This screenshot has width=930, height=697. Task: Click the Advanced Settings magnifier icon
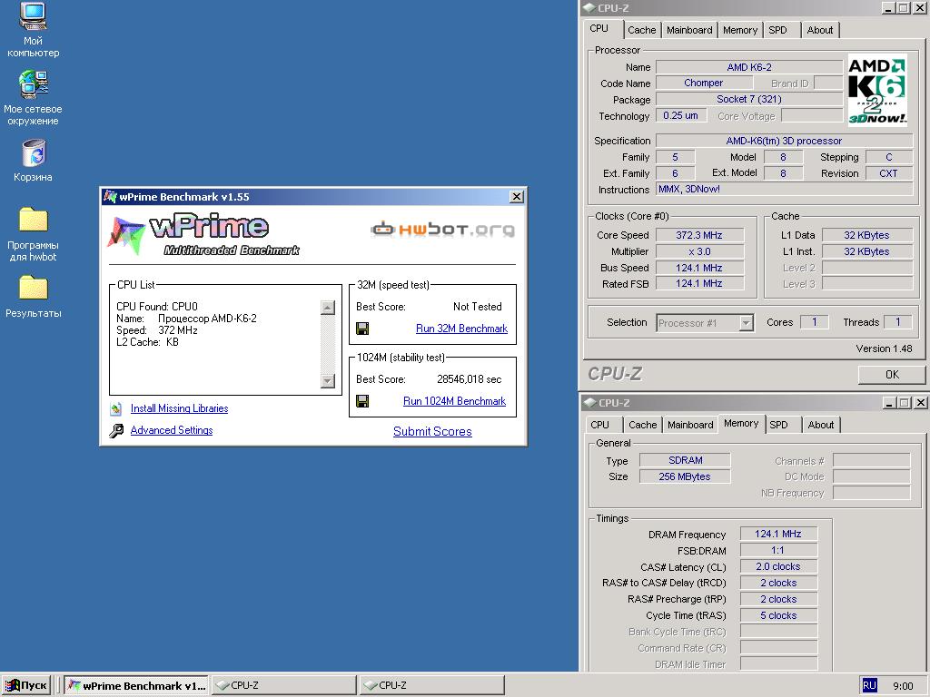coord(116,430)
